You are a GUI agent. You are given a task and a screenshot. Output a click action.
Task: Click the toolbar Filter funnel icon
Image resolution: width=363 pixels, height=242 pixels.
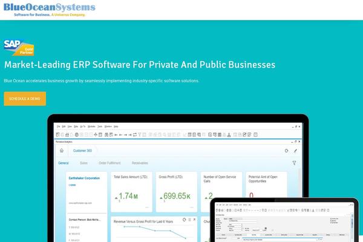tap(139, 134)
